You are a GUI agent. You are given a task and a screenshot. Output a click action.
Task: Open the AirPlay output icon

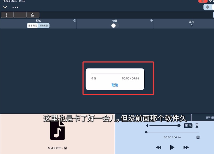(x=198, y=137)
